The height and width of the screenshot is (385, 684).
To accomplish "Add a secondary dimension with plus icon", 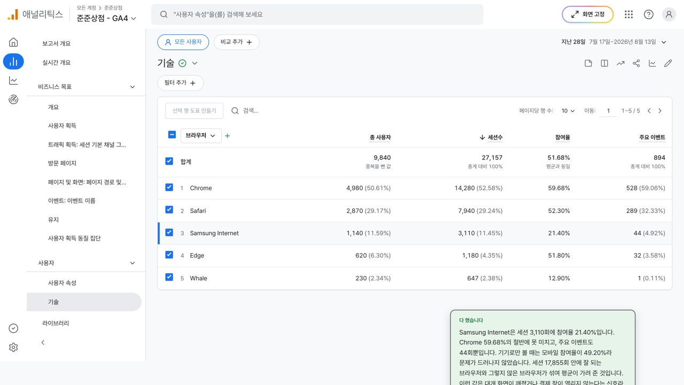I will (x=228, y=136).
